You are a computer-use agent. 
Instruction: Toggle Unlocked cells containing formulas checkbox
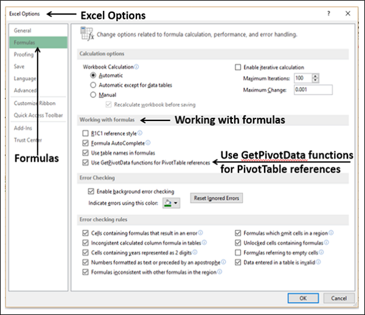coord(238,243)
